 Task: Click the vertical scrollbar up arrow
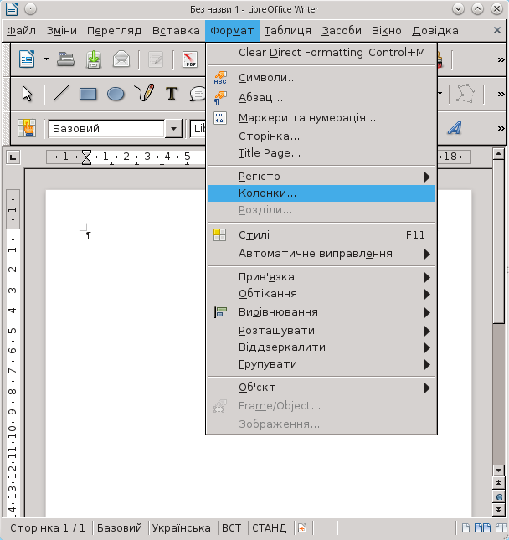coord(498,154)
